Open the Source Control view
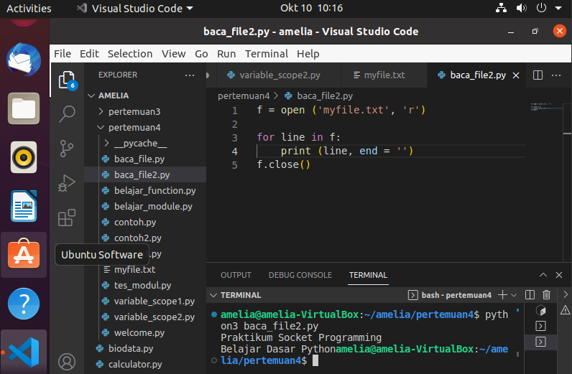This screenshot has width=572, height=374. tap(67, 149)
